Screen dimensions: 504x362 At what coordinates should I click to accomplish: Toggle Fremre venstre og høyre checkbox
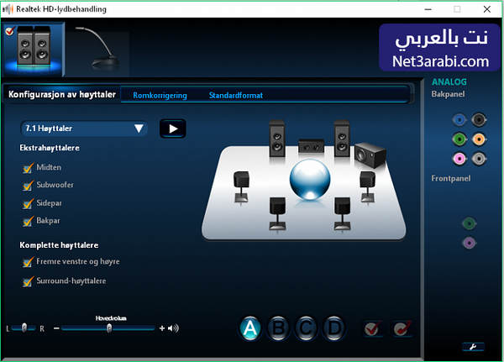pyautogui.click(x=28, y=262)
